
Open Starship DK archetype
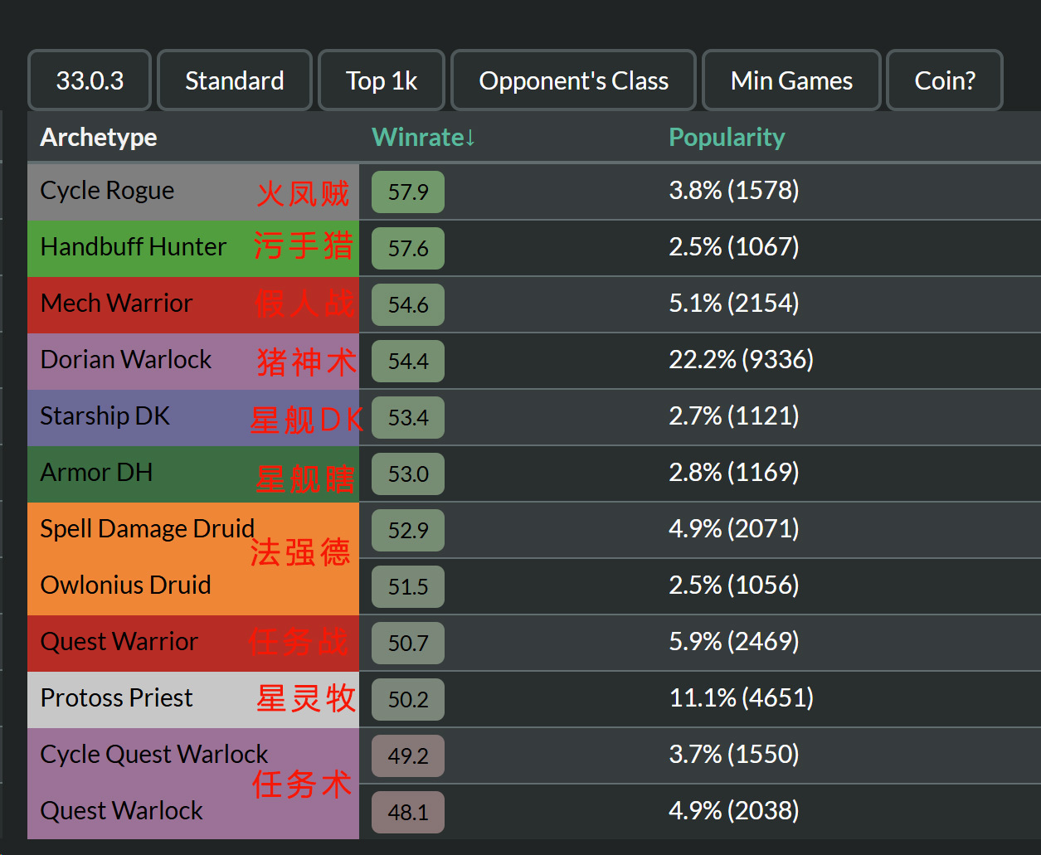tap(105, 416)
